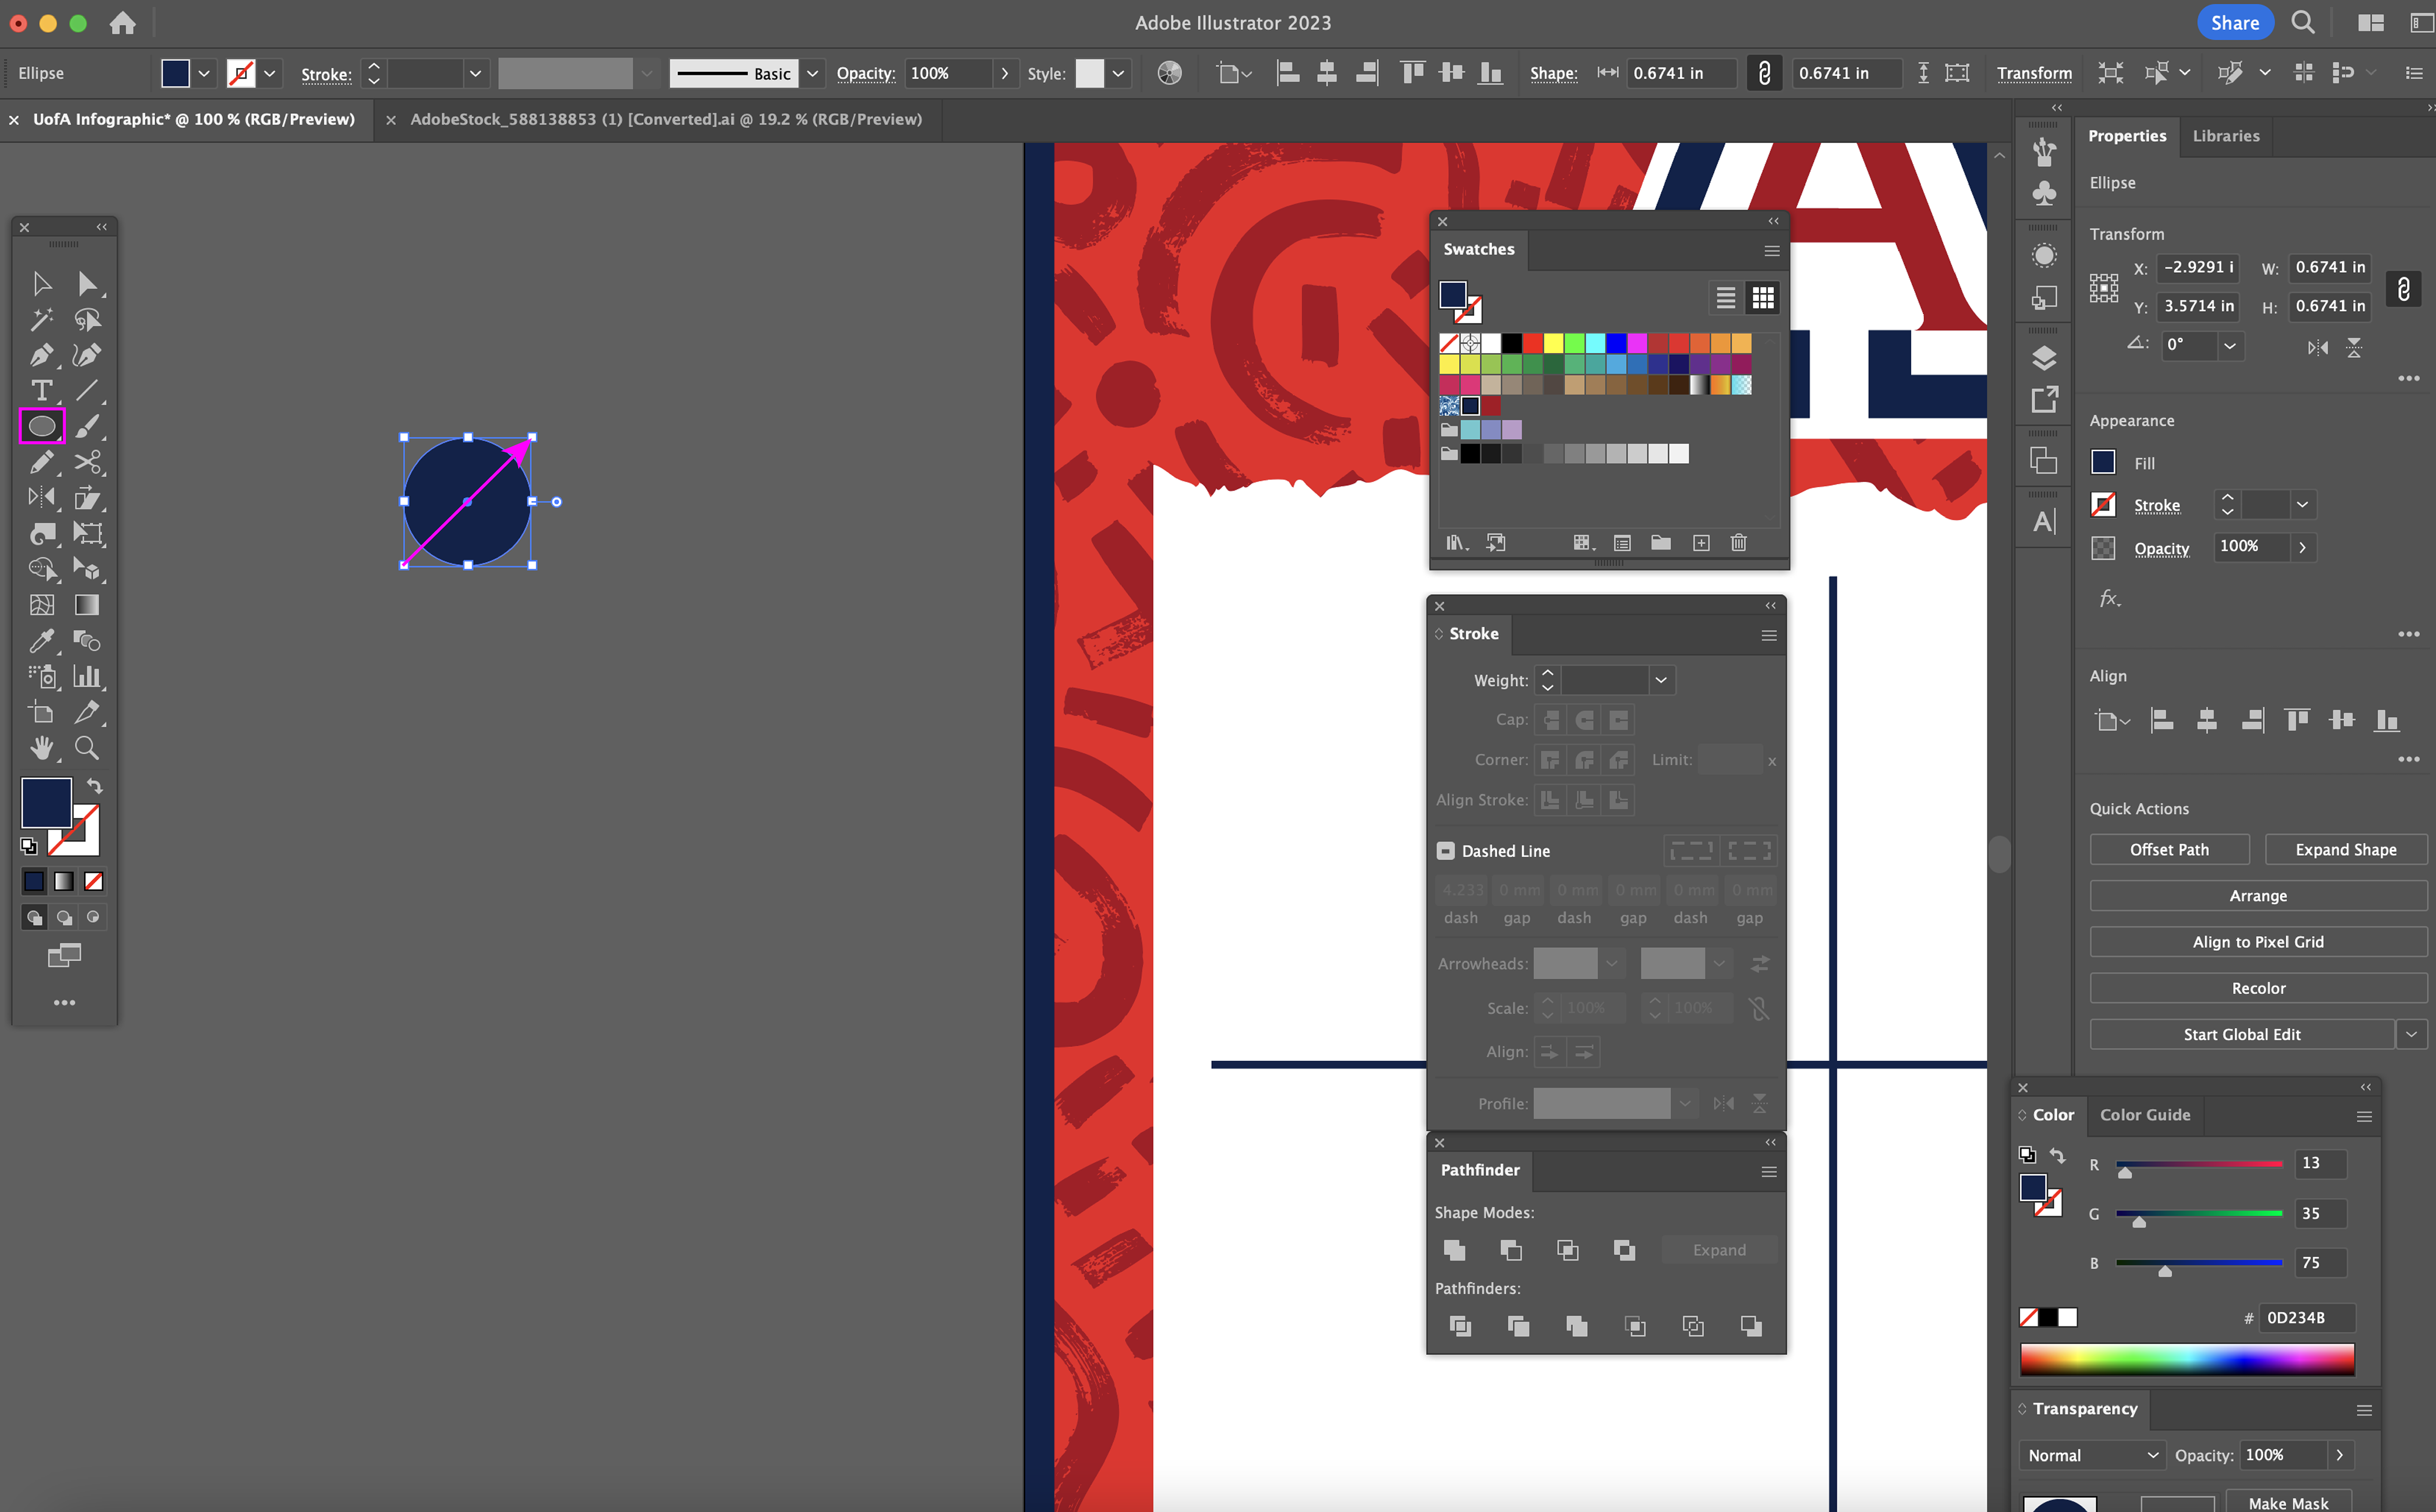
Task: Delete swatch with the trash icon
Action: click(x=1739, y=543)
